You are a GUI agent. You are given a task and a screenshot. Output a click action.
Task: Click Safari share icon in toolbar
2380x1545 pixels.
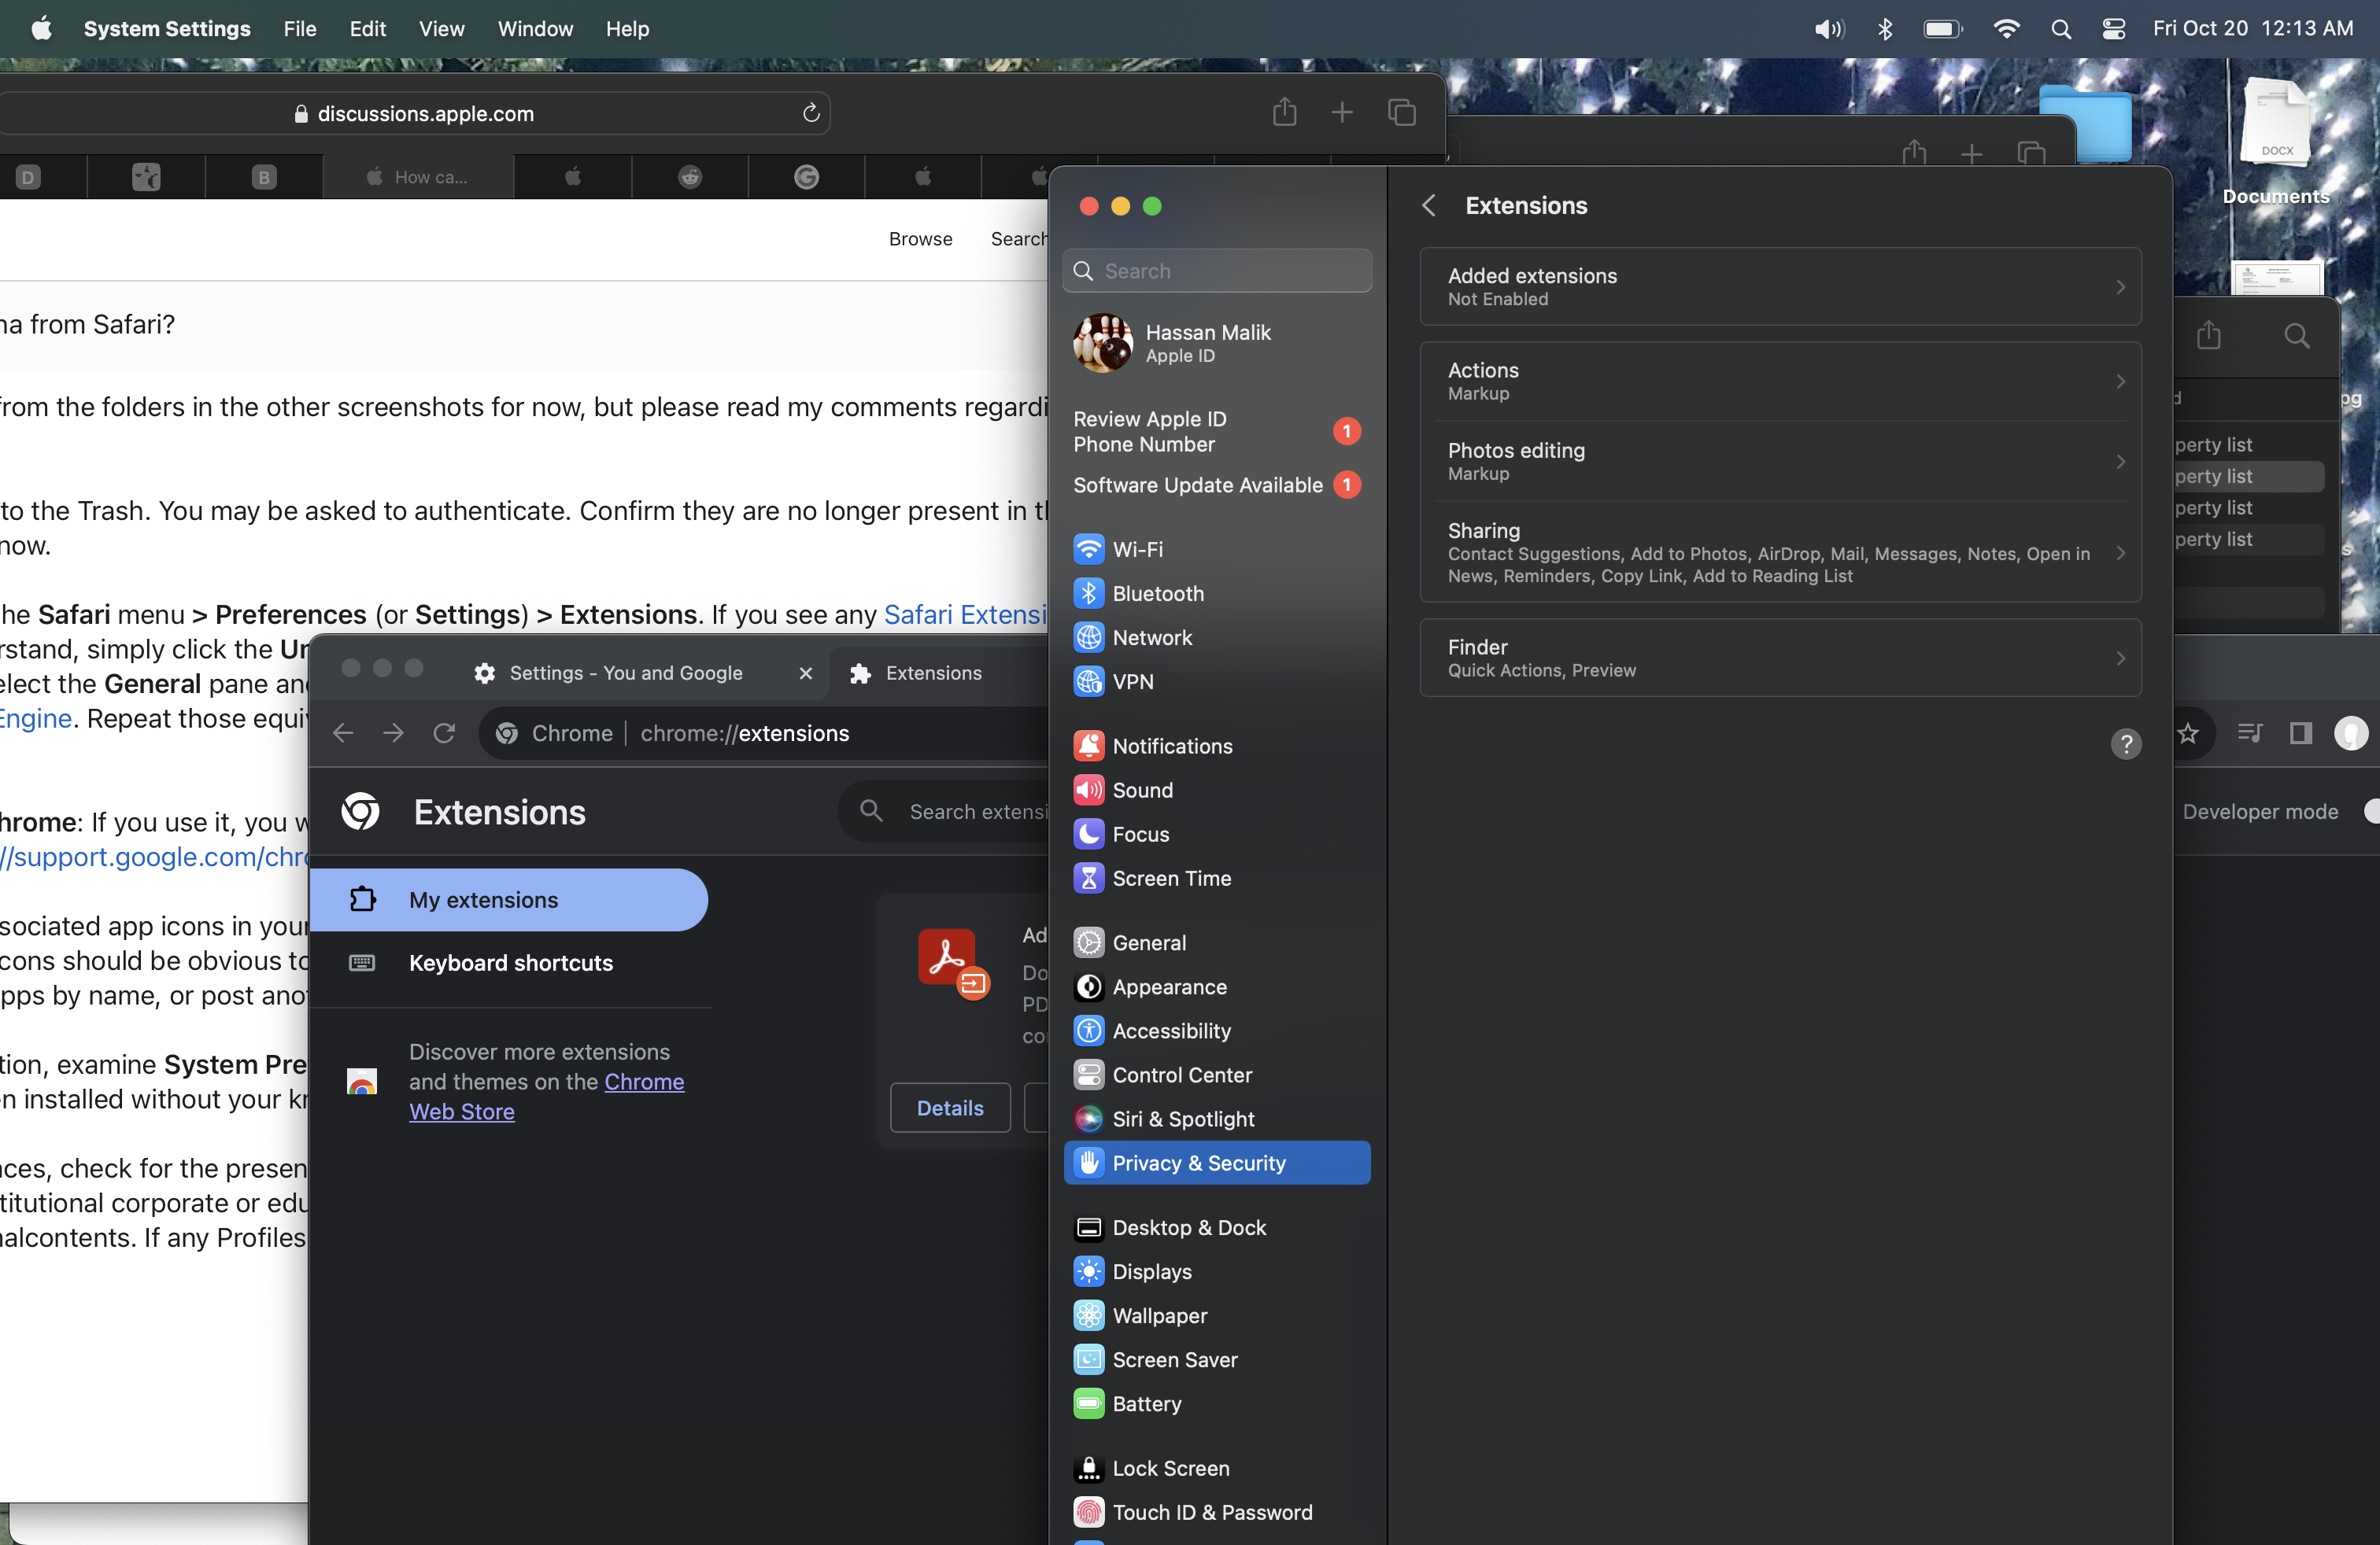point(1284,113)
